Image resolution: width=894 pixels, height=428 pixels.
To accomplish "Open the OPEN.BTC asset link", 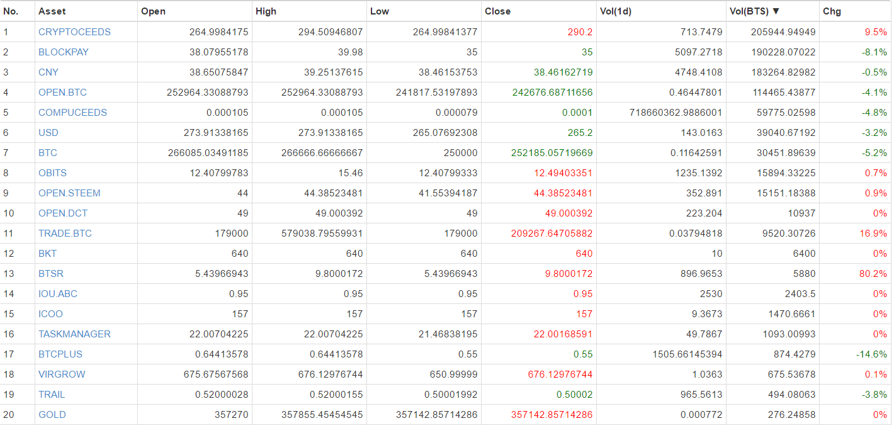I will (x=62, y=93).
